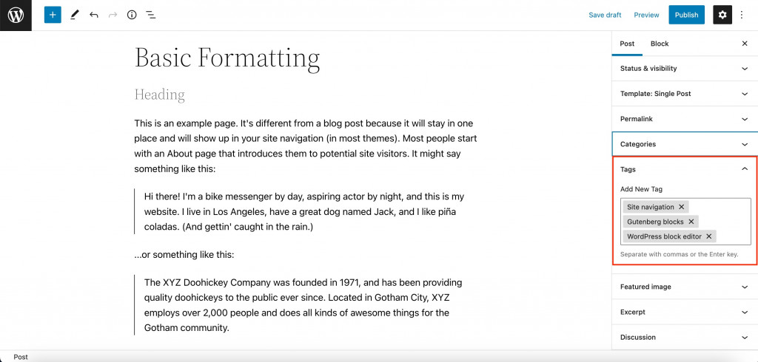Click the Publish button
The width and height of the screenshot is (758, 362).
[x=686, y=15]
